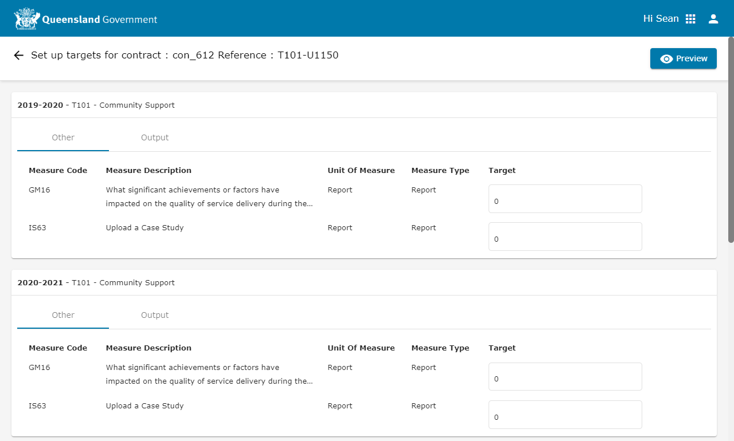This screenshot has width=734, height=441.
Task: Select Other tab for 2019-2020
Action: (x=63, y=137)
